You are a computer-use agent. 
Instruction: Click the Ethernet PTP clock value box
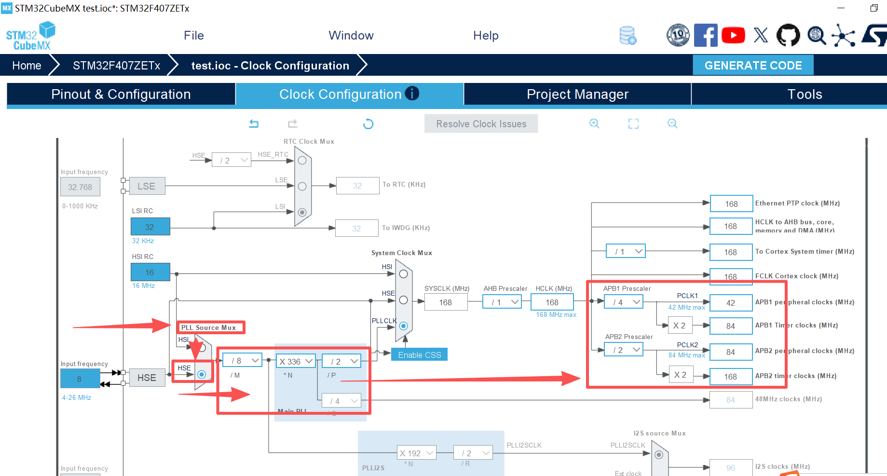(x=731, y=204)
